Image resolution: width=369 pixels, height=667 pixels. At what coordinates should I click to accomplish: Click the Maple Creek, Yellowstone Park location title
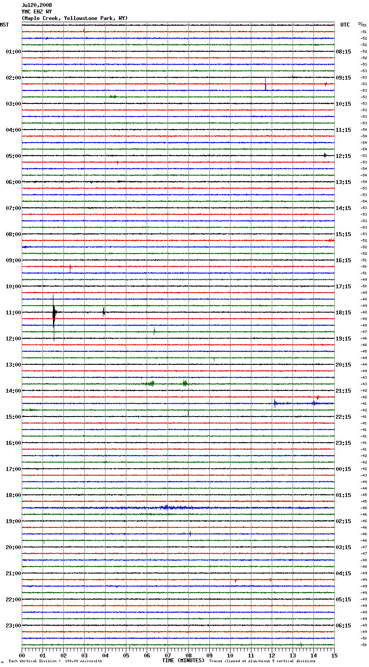point(75,18)
